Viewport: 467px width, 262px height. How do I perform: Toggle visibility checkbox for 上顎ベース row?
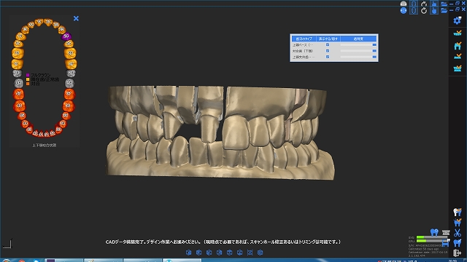click(328, 44)
